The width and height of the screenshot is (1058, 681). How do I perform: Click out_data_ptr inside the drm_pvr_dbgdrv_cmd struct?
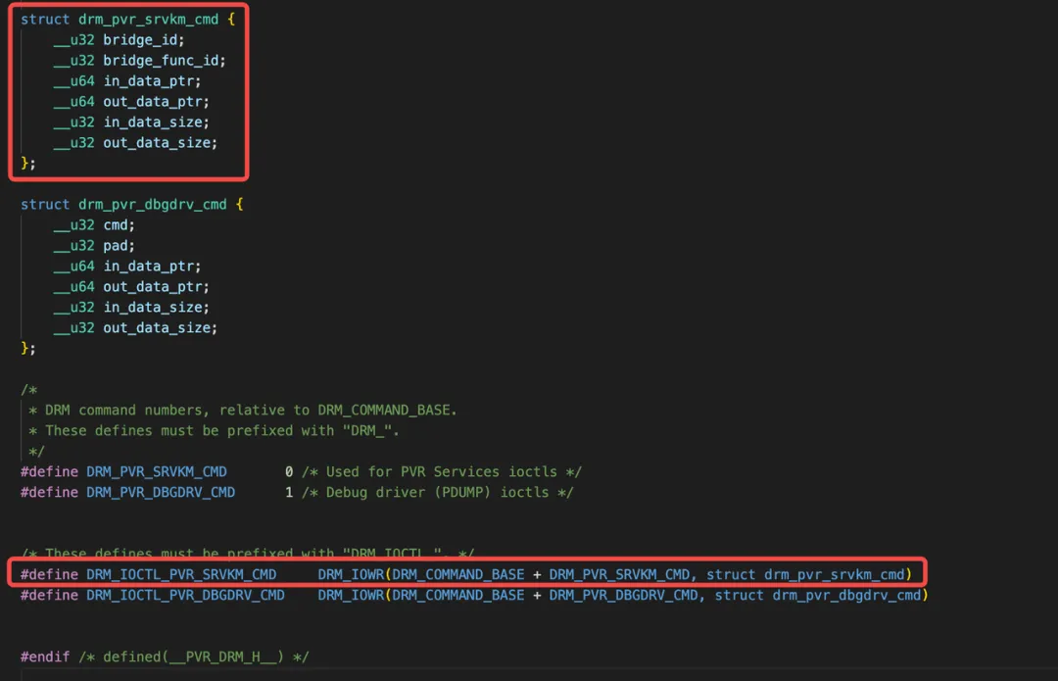pos(154,287)
